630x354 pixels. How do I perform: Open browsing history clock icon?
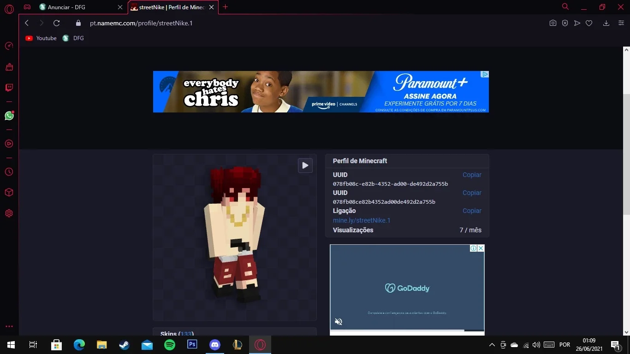pyautogui.click(x=9, y=172)
